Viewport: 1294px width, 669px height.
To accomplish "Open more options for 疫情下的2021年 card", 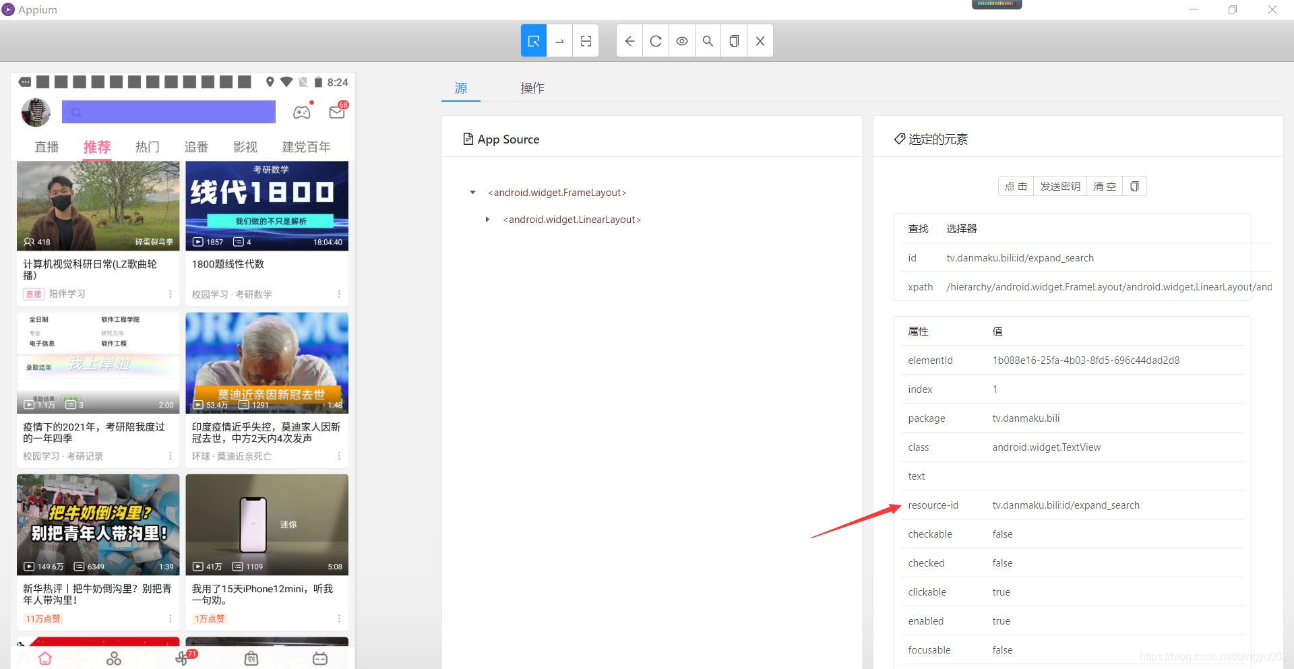I will pos(171,456).
